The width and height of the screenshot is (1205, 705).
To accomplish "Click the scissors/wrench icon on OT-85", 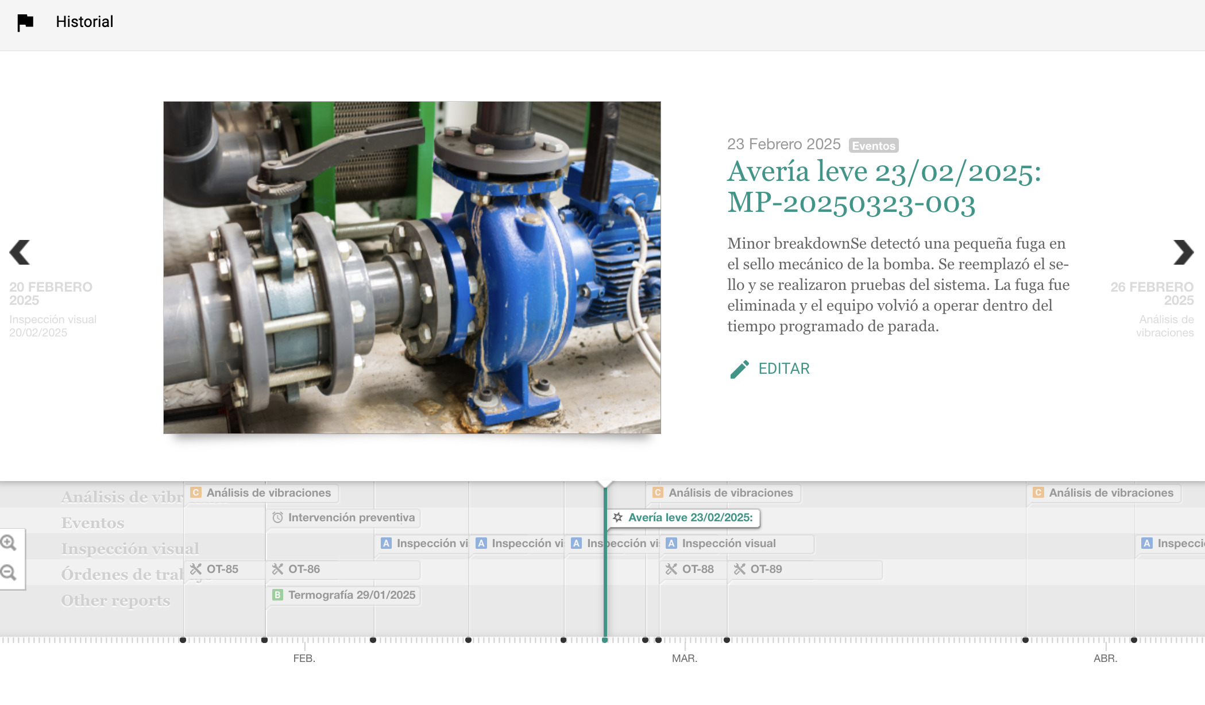I will pos(199,569).
